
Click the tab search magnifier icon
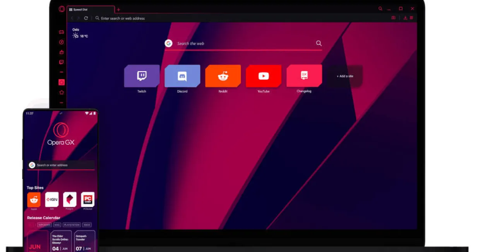pos(380,9)
